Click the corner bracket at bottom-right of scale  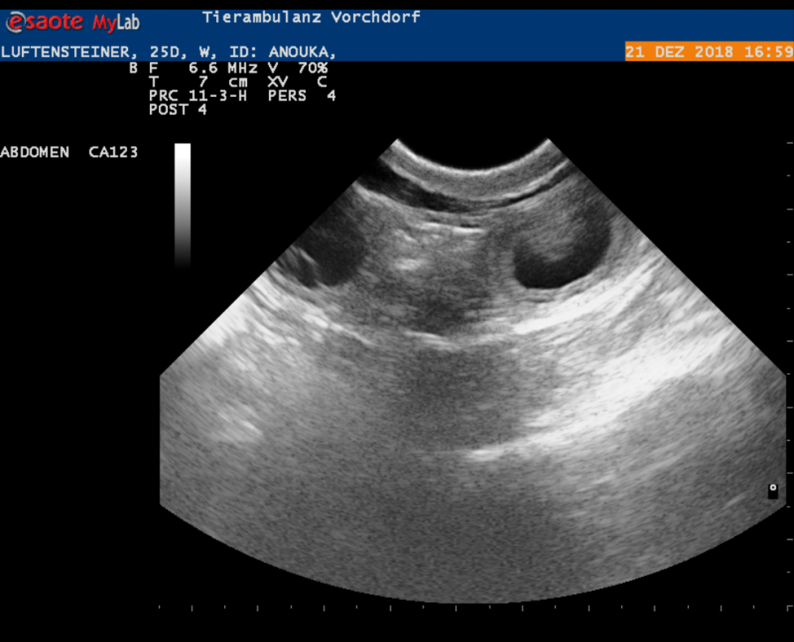[786, 608]
